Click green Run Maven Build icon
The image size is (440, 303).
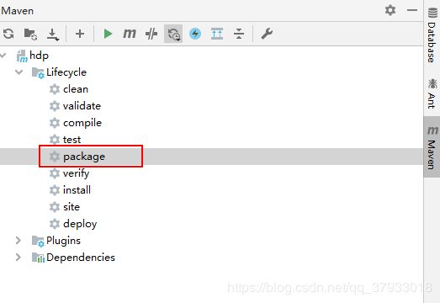(108, 34)
